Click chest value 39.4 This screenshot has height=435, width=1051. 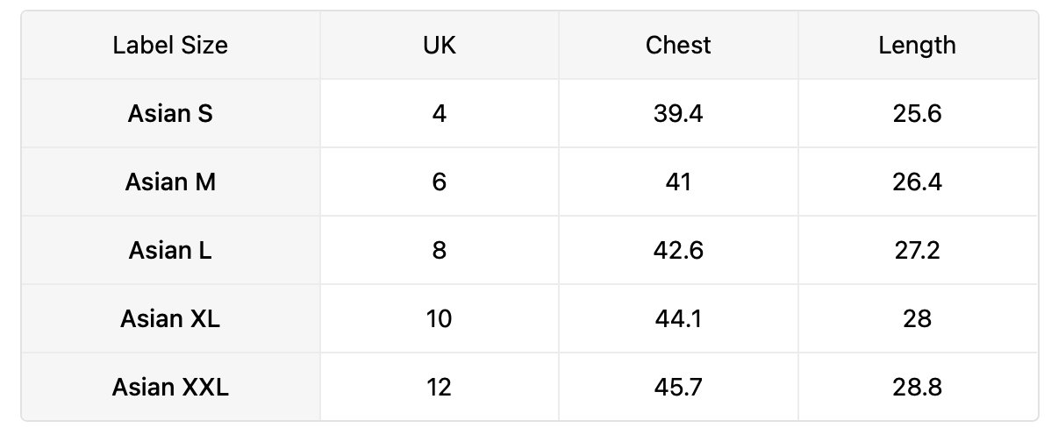[678, 114]
